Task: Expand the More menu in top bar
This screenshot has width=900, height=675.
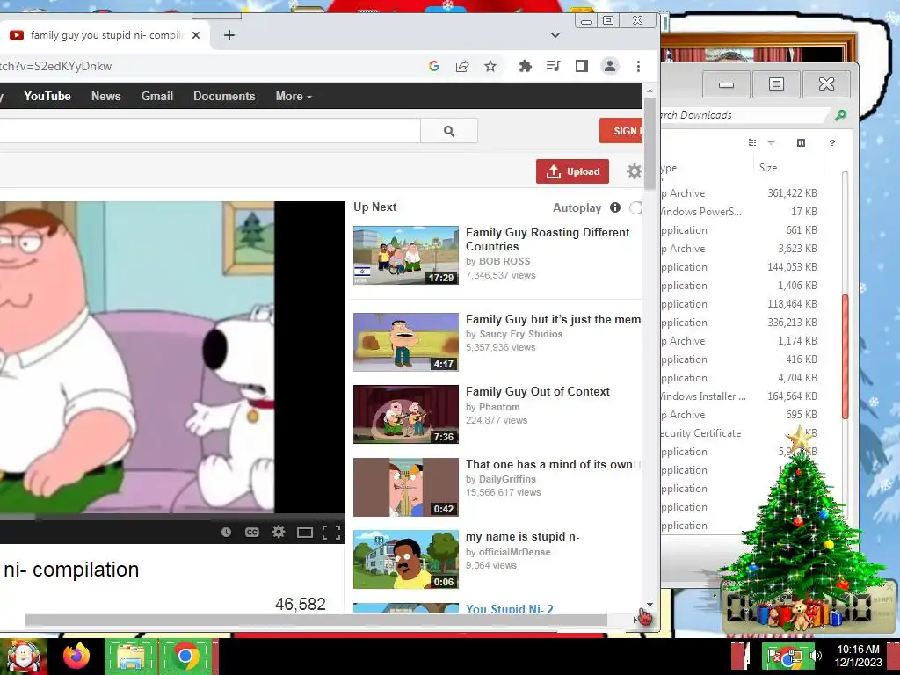Action: point(294,97)
